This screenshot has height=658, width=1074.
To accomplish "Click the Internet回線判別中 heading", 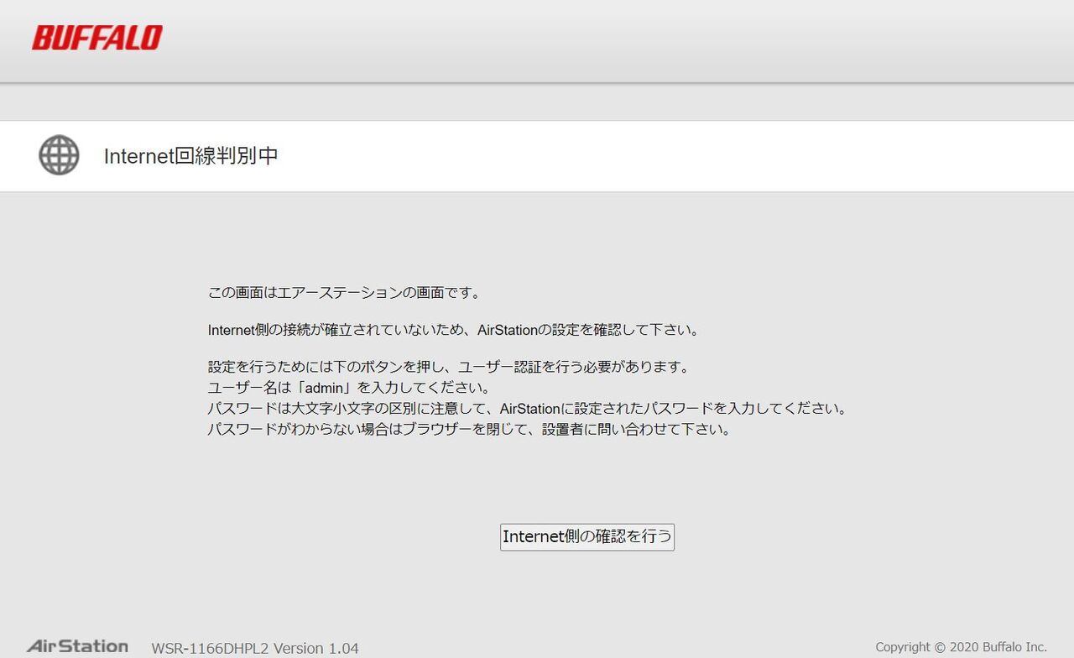I will pyautogui.click(x=193, y=156).
